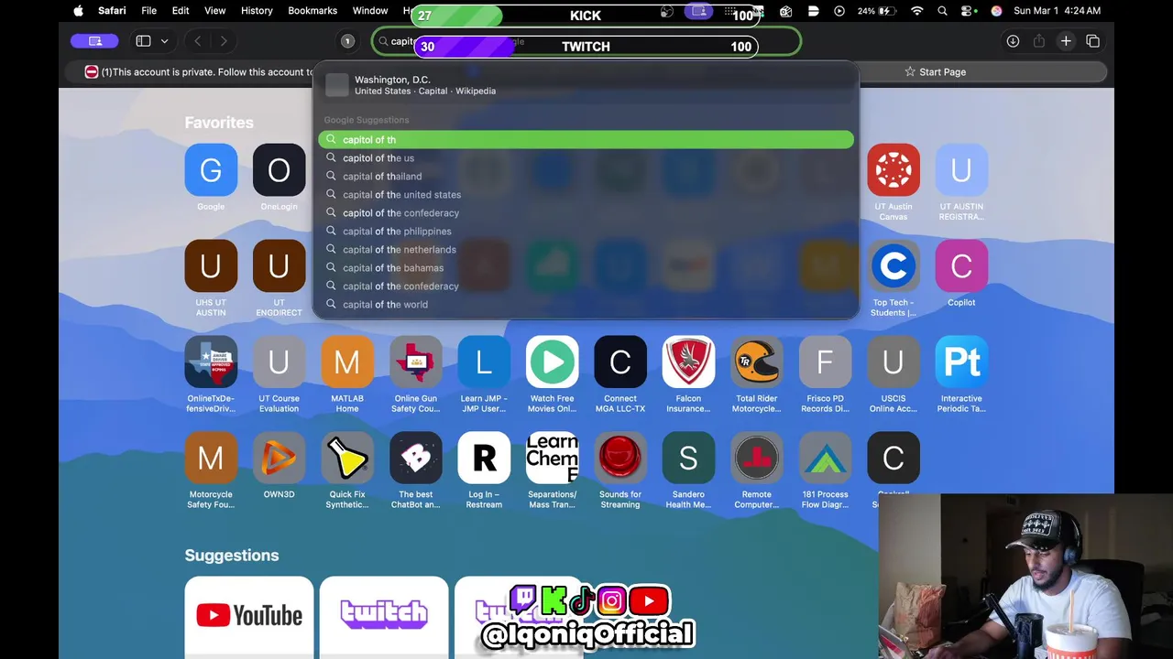Open Remote Computer favorite

(757, 458)
